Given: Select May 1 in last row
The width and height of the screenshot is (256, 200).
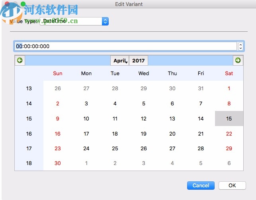Looking at the screenshot, I should [86, 163].
